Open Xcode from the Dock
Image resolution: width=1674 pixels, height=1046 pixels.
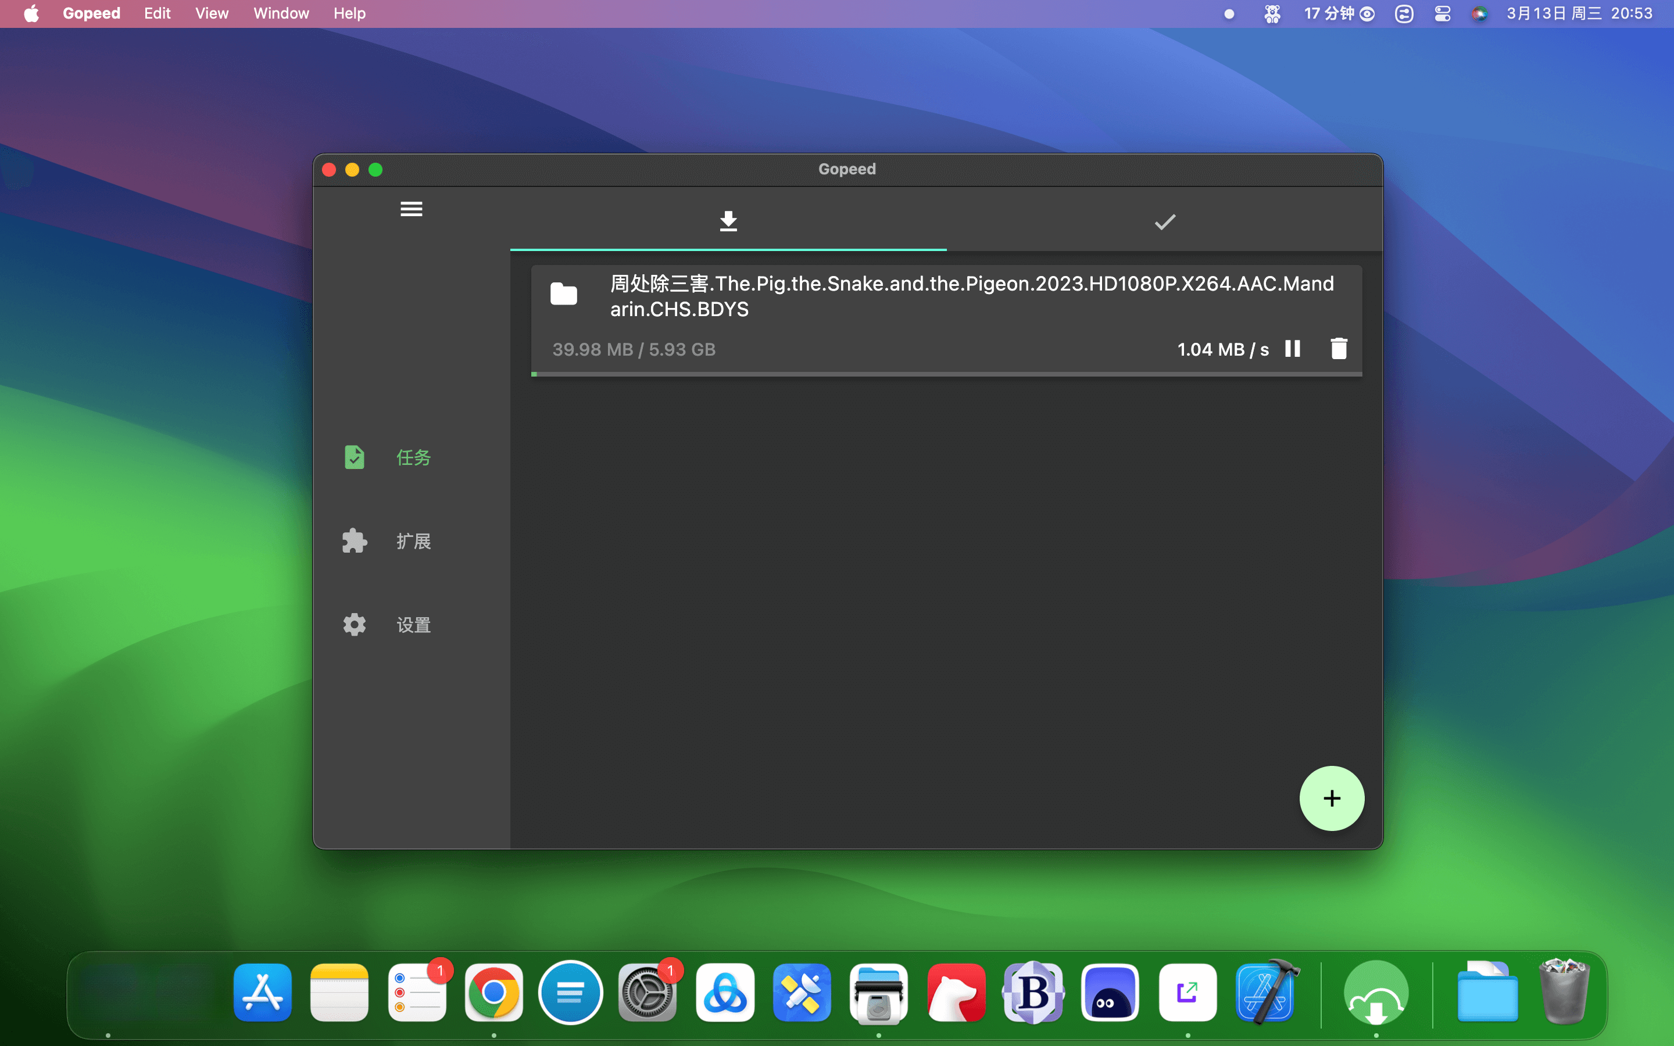coord(1265,992)
